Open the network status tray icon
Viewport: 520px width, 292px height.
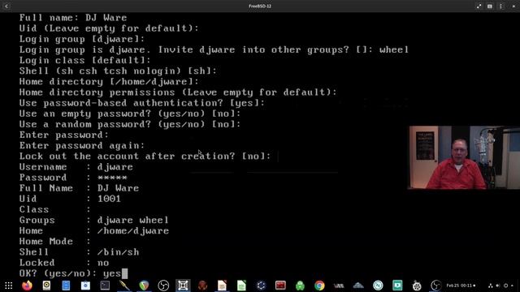point(491,286)
